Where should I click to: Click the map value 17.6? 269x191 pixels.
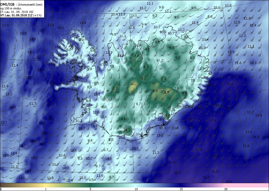(x=172, y=162)
